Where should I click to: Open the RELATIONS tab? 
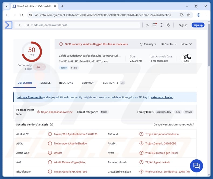click(x=66, y=83)
